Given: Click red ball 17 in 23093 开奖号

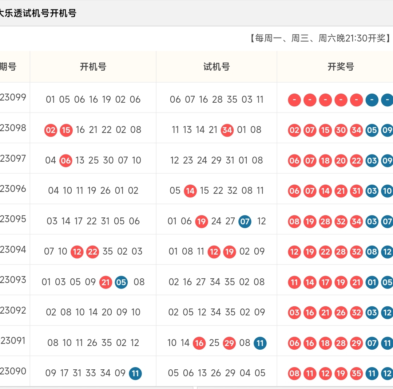Looking at the screenshot, I should point(325,282).
